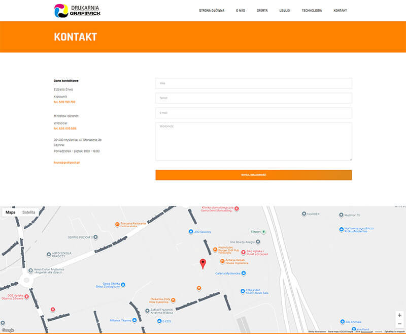This screenshot has height=334, width=406.
Task: Click the biuro@grafipack.pl email link
Action: coord(67,162)
